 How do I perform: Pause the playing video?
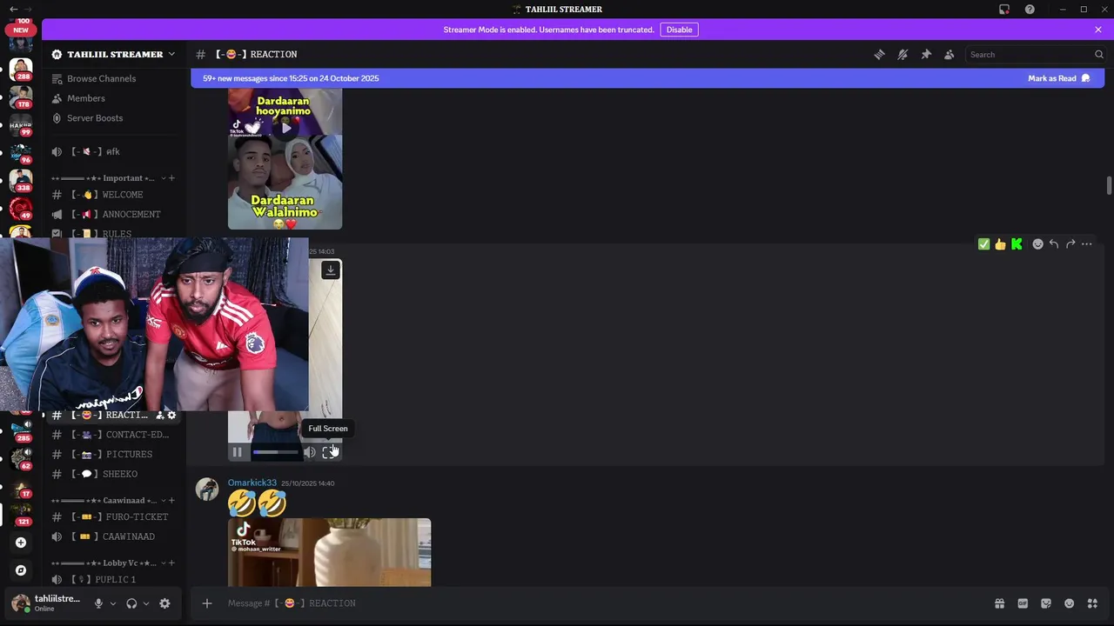(237, 452)
